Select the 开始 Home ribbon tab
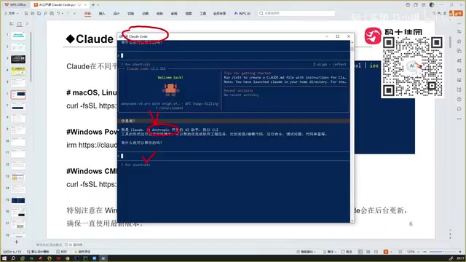466x262 pixels. pyautogui.click(x=87, y=14)
